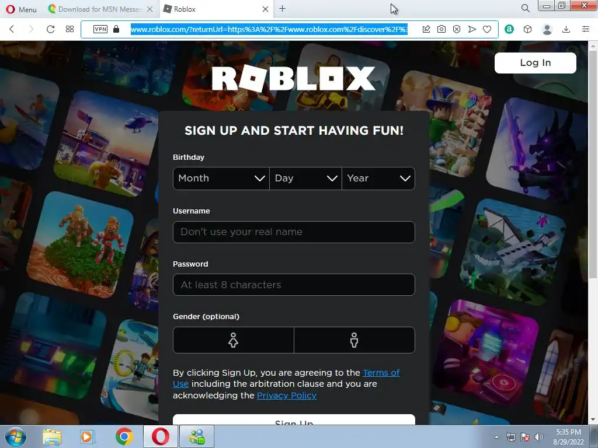Image resolution: width=598 pixels, height=448 pixels.
Task: Open the ad blocker shield icon
Action: point(457,29)
